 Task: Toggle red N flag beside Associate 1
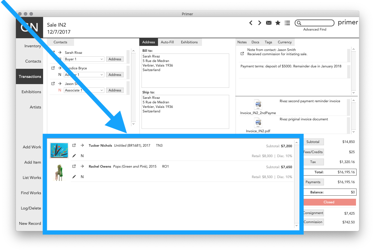pyautogui.click(x=60, y=90)
